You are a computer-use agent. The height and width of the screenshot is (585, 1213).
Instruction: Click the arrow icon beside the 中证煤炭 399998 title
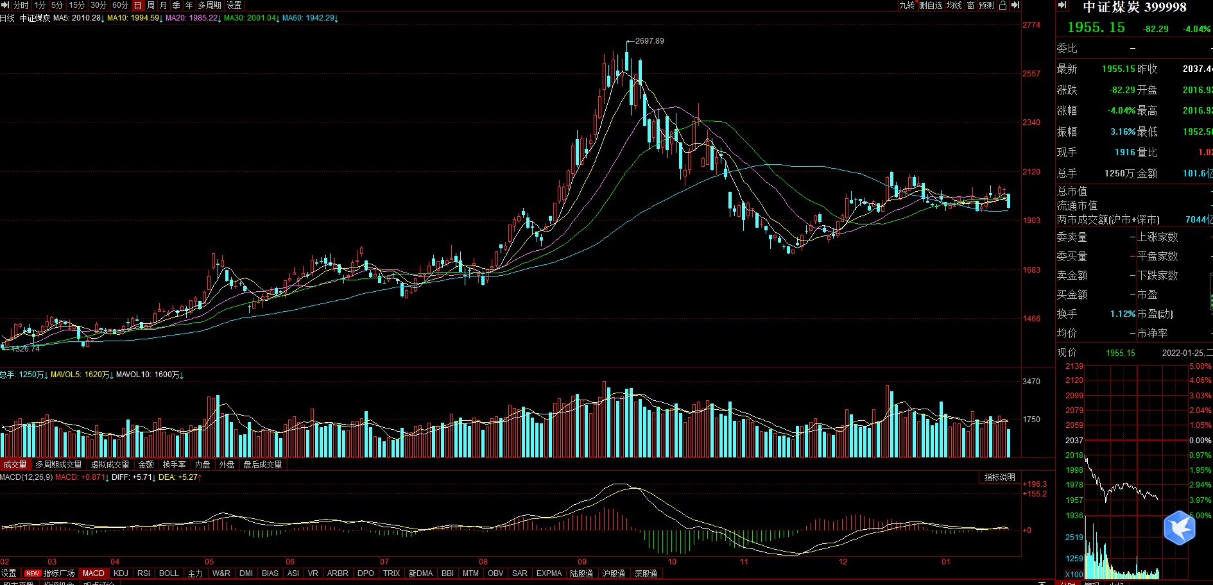coord(1063,6)
